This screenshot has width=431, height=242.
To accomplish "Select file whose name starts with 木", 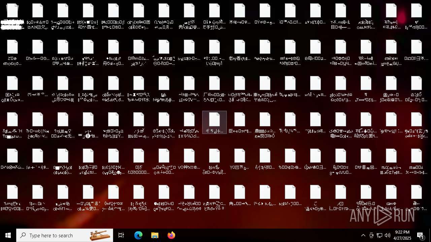I will pyautogui.click(x=240, y=14).
